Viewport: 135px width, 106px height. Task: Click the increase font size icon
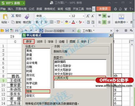tap(88, 16)
